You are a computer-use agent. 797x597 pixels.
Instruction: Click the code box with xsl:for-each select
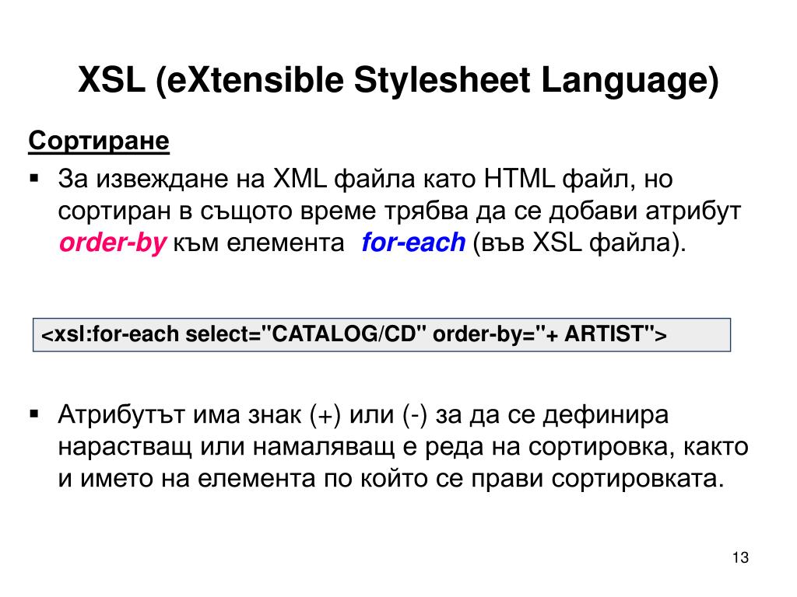click(381, 335)
